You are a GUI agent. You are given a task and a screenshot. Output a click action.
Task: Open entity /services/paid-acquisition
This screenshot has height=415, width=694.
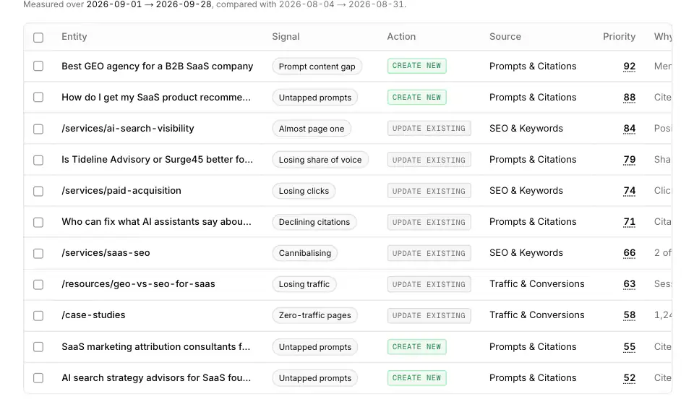pos(121,191)
